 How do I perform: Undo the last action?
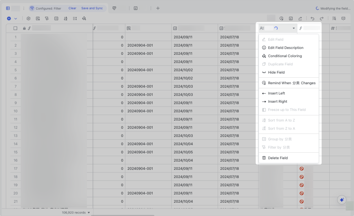(312, 18)
